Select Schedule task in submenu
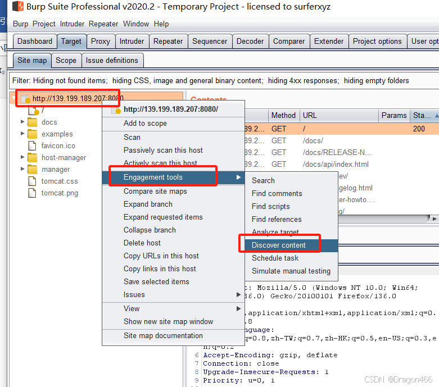This screenshot has height=387, width=439. click(x=292, y=258)
